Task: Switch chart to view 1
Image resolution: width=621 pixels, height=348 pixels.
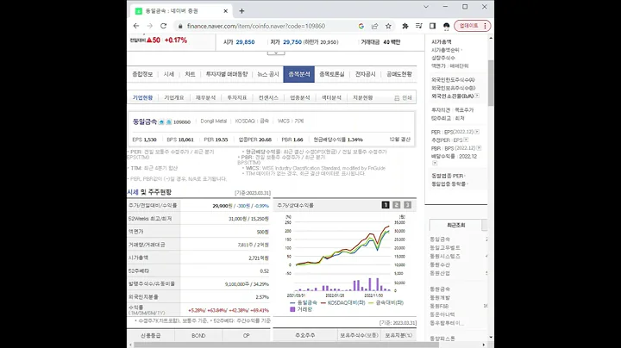Action: pyautogui.click(x=386, y=205)
